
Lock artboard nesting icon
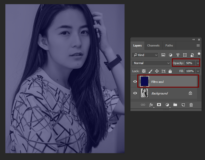click(x=163, y=71)
